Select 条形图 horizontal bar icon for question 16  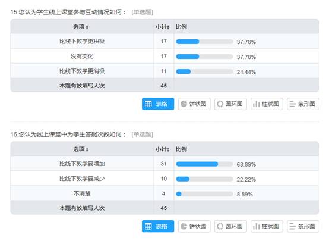303,226
